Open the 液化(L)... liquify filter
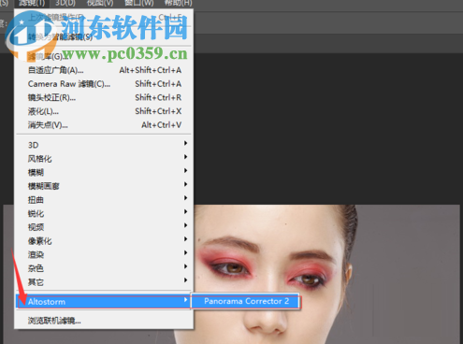 click(104, 111)
